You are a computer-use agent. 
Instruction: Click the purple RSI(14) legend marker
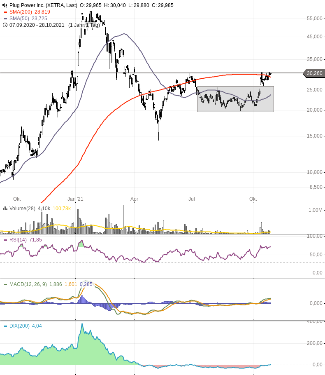tap(5, 240)
